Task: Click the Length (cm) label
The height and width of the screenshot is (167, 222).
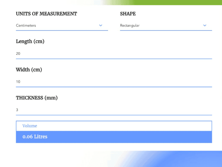Action: click(30, 42)
